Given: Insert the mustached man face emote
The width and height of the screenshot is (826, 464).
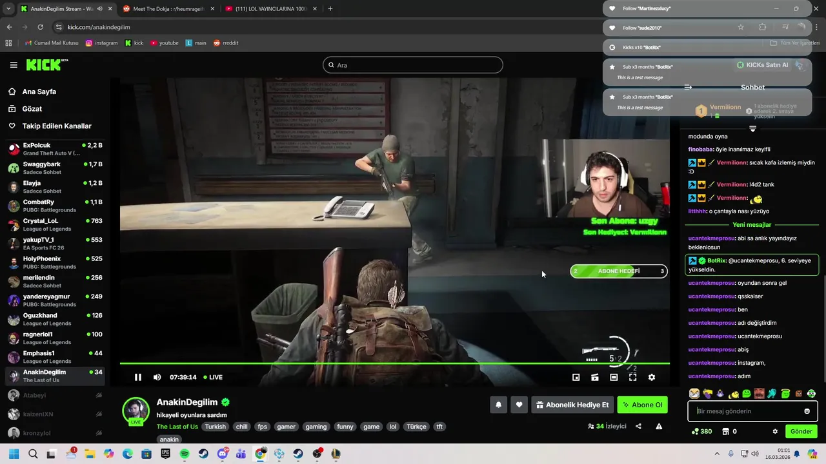Looking at the screenshot, I should (760, 394).
